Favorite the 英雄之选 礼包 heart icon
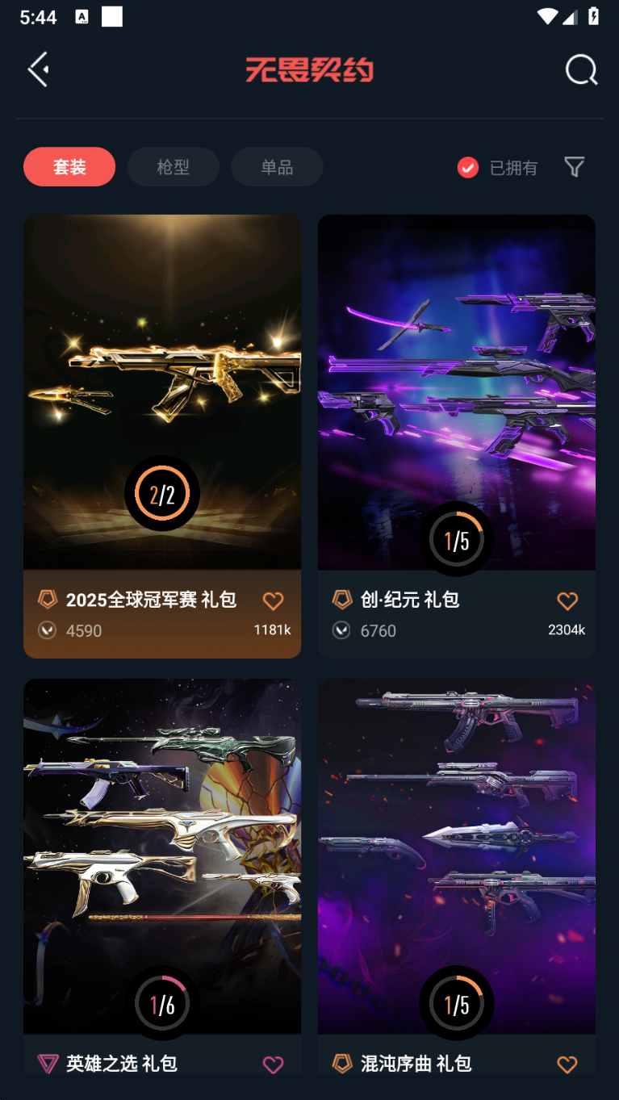This screenshot has width=619, height=1100. tap(274, 1064)
